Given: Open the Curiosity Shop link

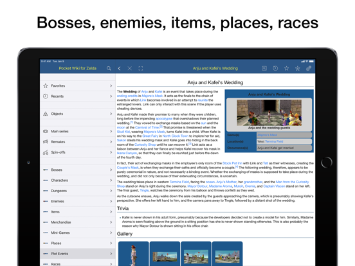Looking at the screenshot, I should 145,145.
